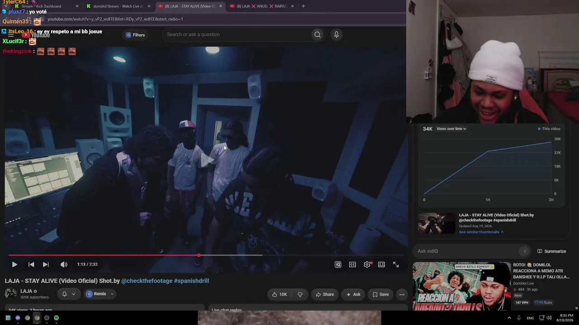579x325 pixels.
Task: Dislike the LAJA video
Action: (300, 294)
